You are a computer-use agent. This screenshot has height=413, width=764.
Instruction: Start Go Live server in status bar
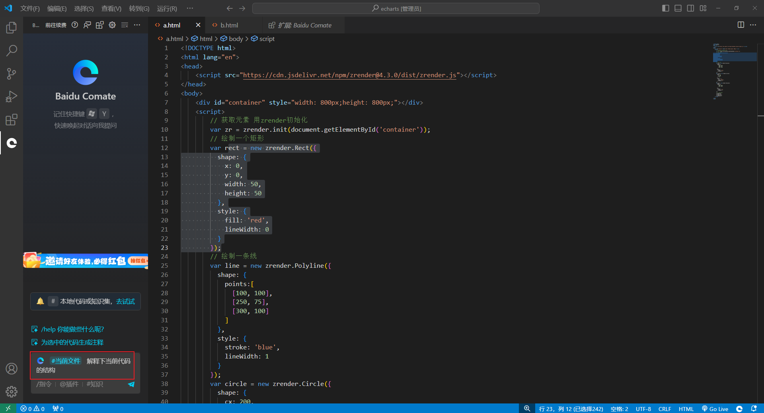(x=715, y=409)
